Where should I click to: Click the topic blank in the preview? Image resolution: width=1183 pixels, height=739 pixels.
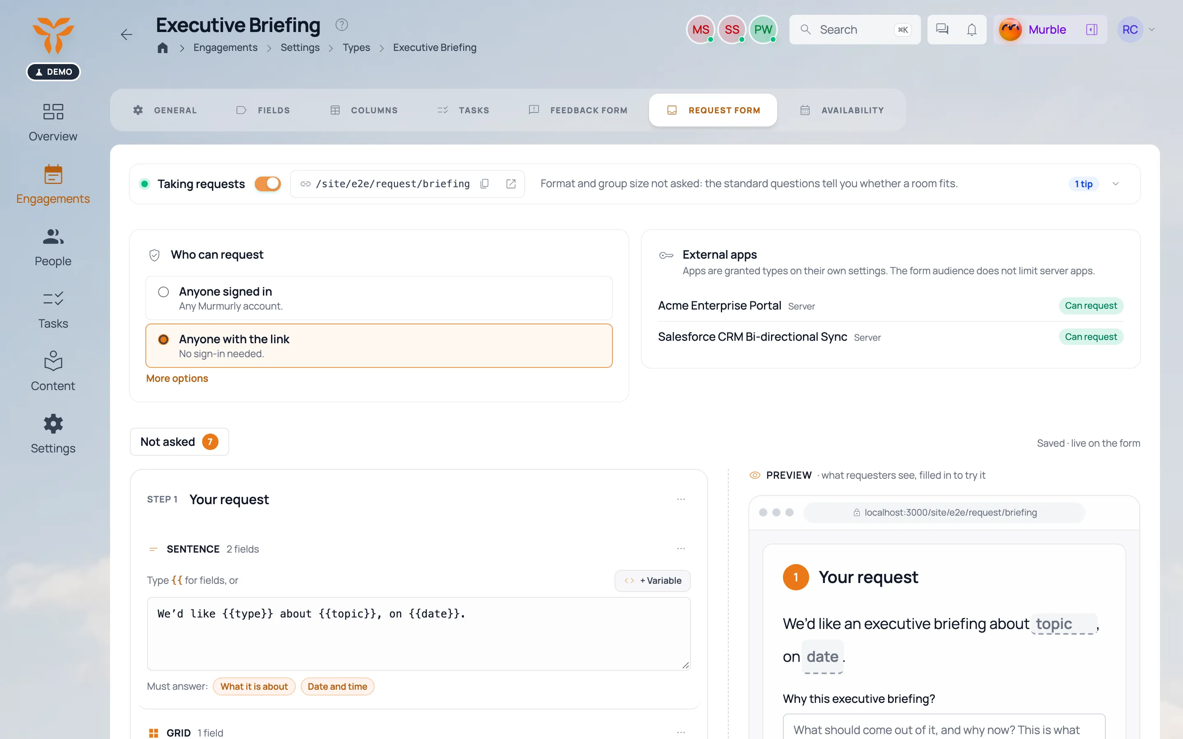click(x=1064, y=624)
